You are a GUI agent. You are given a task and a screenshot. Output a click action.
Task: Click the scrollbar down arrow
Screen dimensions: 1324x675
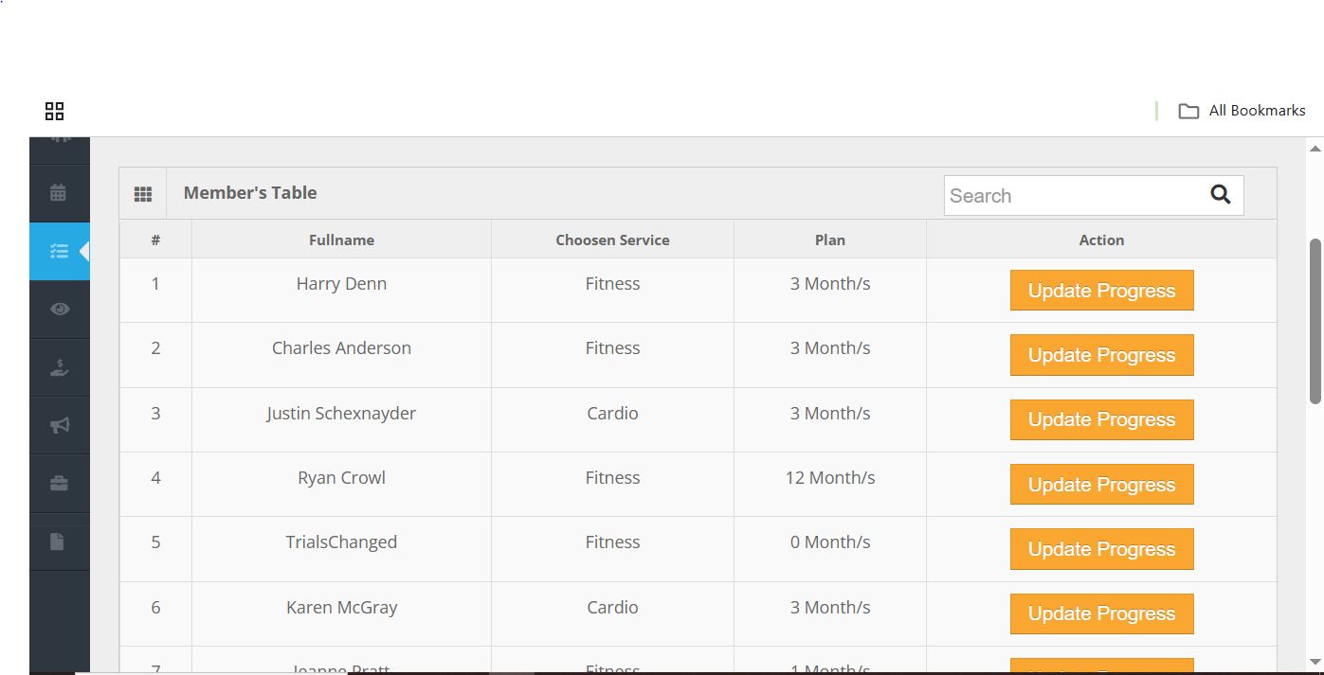1315,662
